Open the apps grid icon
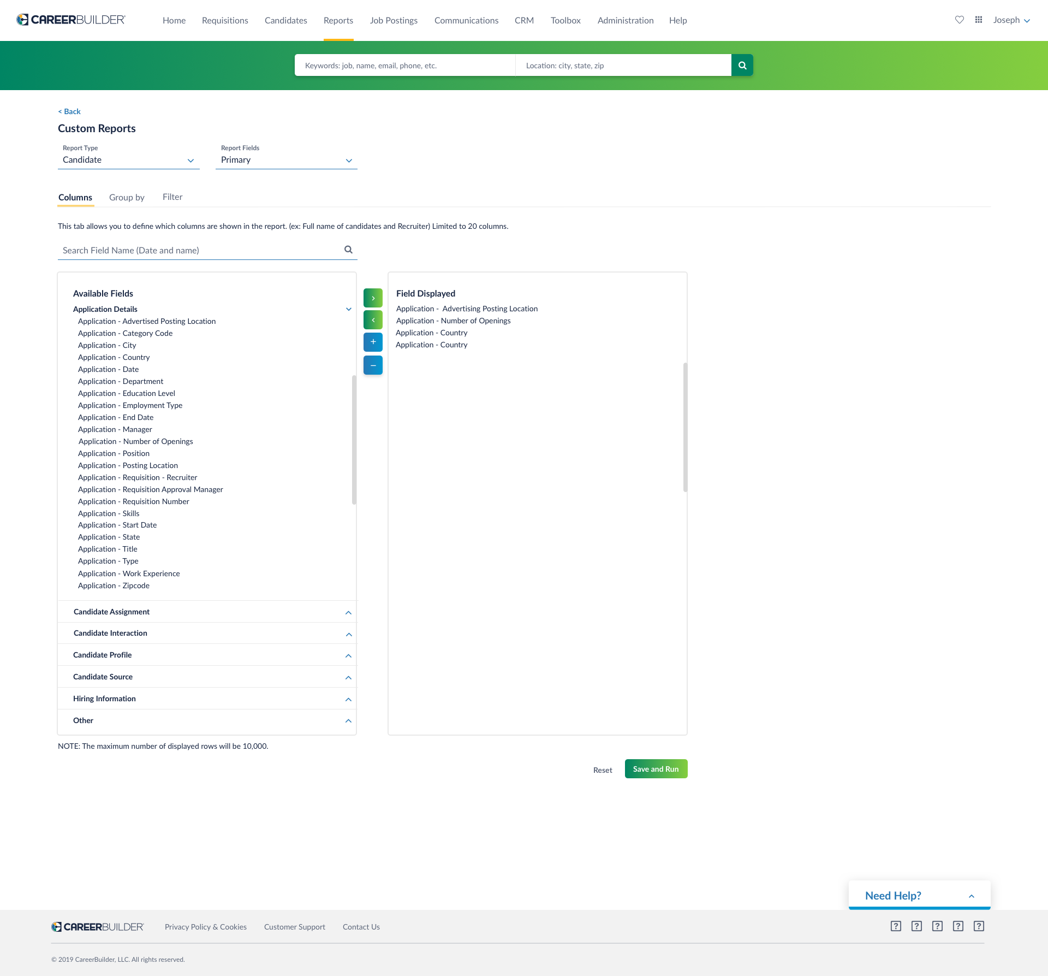 tap(979, 20)
